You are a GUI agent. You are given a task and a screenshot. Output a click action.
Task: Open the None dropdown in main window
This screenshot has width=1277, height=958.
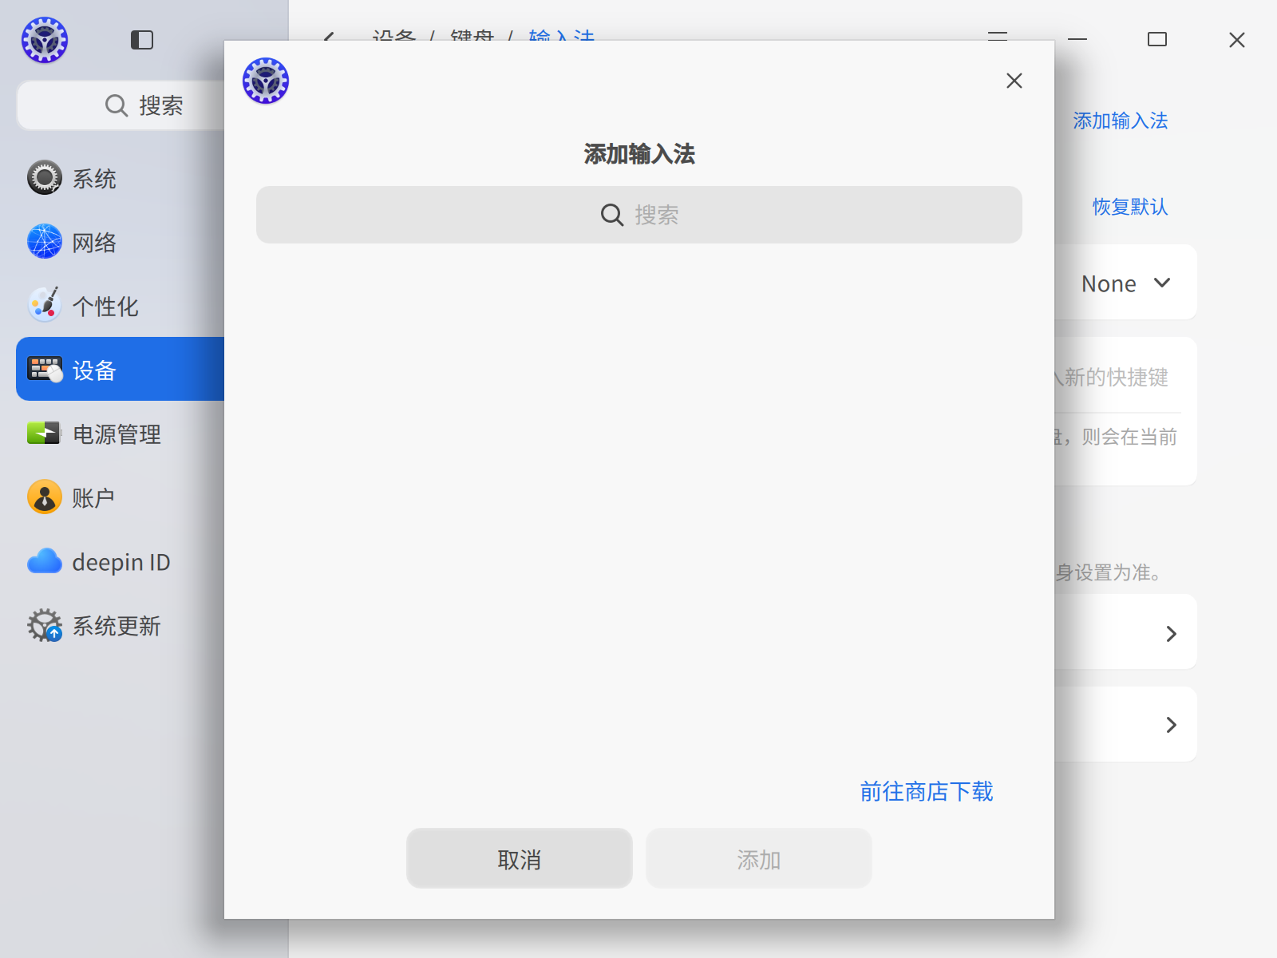(x=1126, y=283)
